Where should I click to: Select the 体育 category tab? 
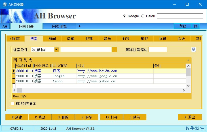(x=163, y=39)
